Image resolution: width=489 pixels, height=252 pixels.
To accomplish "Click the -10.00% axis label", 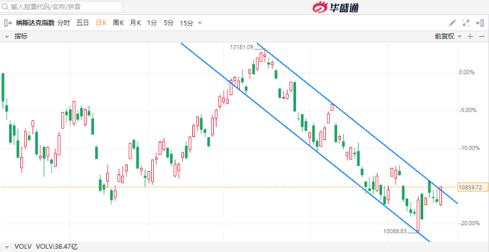I will (x=469, y=148).
